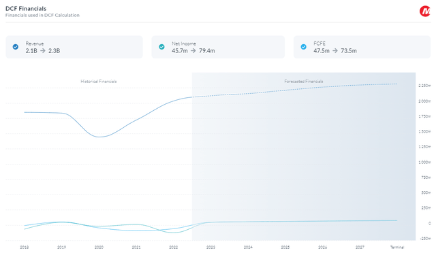Screen dimensions: 436x255
Task: Click the 'Forecasted Financials' chart label
Action: click(x=304, y=82)
